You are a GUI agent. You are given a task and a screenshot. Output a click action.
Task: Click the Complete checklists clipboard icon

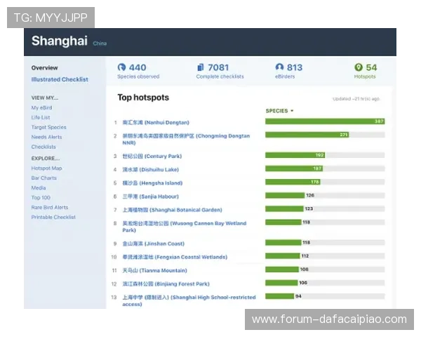pyautogui.click(x=200, y=67)
